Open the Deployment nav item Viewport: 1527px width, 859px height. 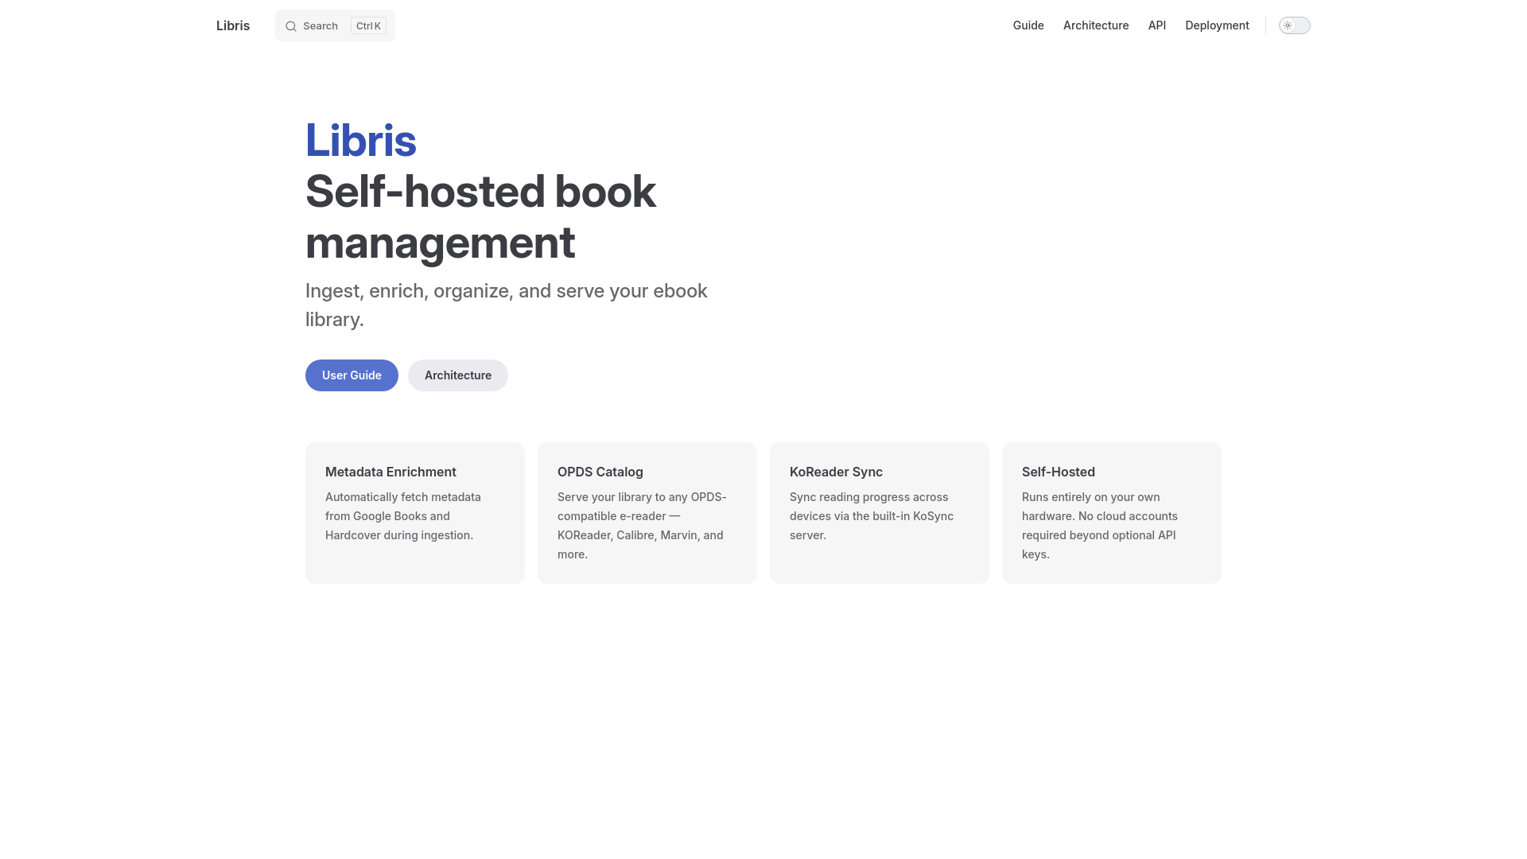point(1217,25)
